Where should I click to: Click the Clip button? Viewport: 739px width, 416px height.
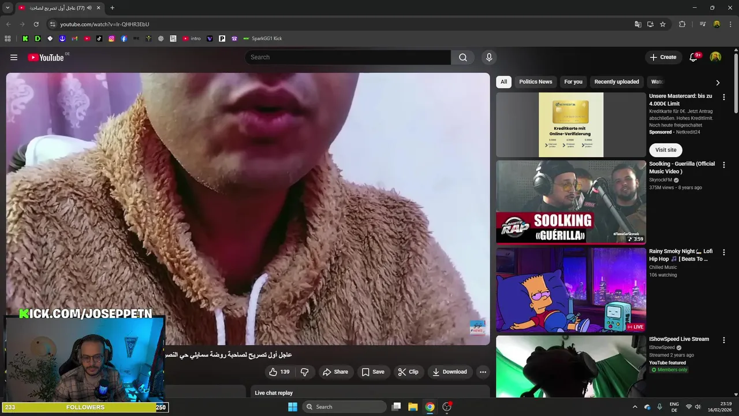pyautogui.click(x=408, y=372)
